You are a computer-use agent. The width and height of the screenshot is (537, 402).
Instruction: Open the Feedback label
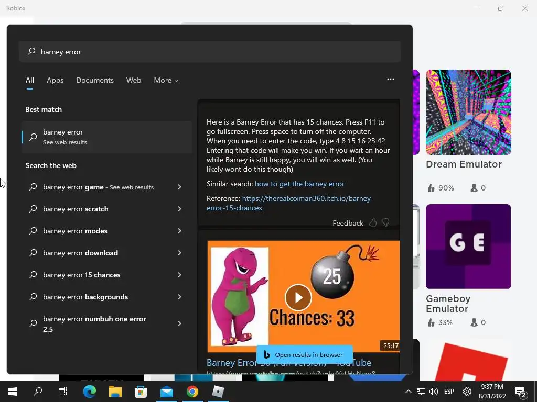[x=348, y=223]
